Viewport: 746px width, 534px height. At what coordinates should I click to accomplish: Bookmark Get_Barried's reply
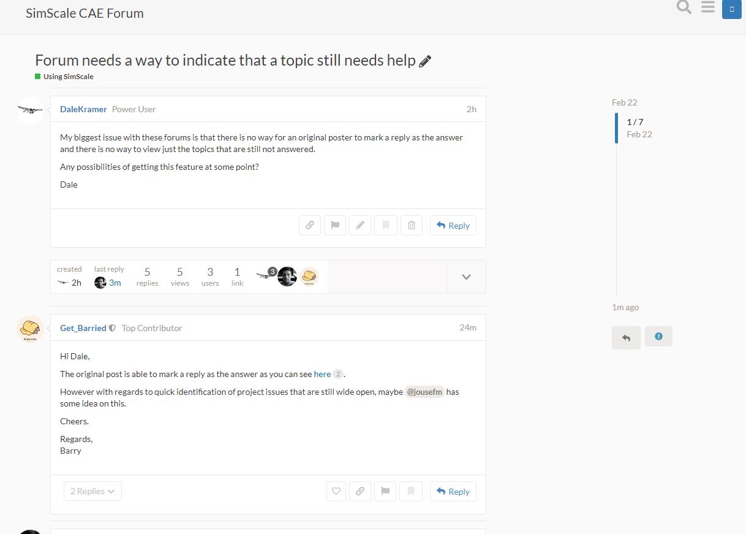[411, 491]
